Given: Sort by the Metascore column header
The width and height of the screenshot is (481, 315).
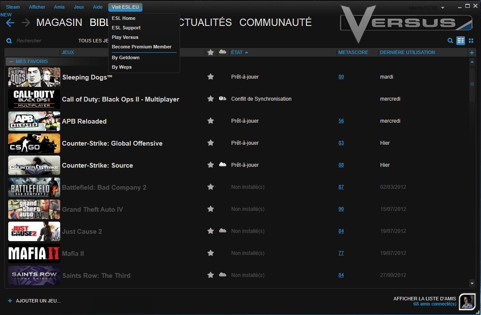Looking at the screenshot, I should (353, 52).
